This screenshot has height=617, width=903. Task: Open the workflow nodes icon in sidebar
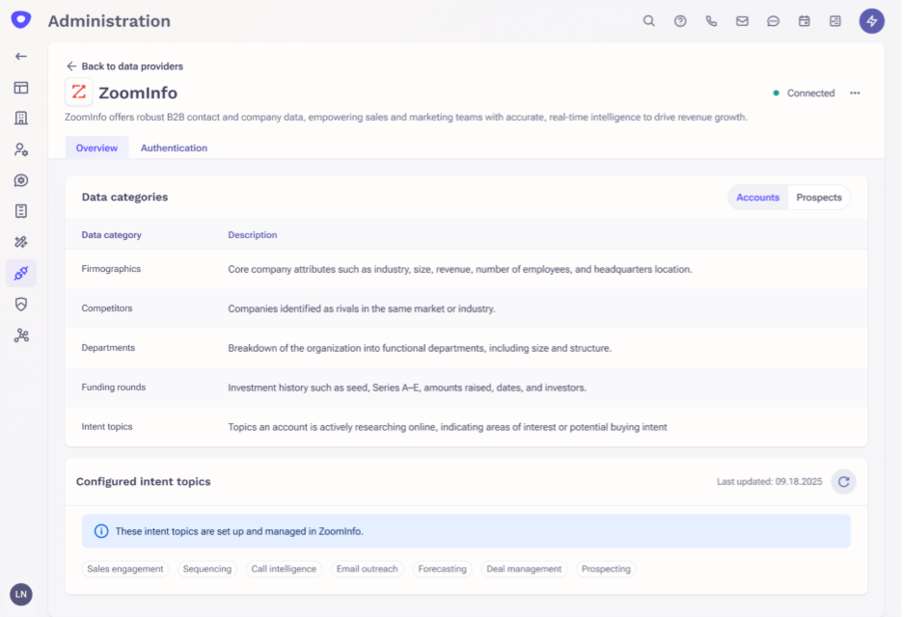[21, 335]
